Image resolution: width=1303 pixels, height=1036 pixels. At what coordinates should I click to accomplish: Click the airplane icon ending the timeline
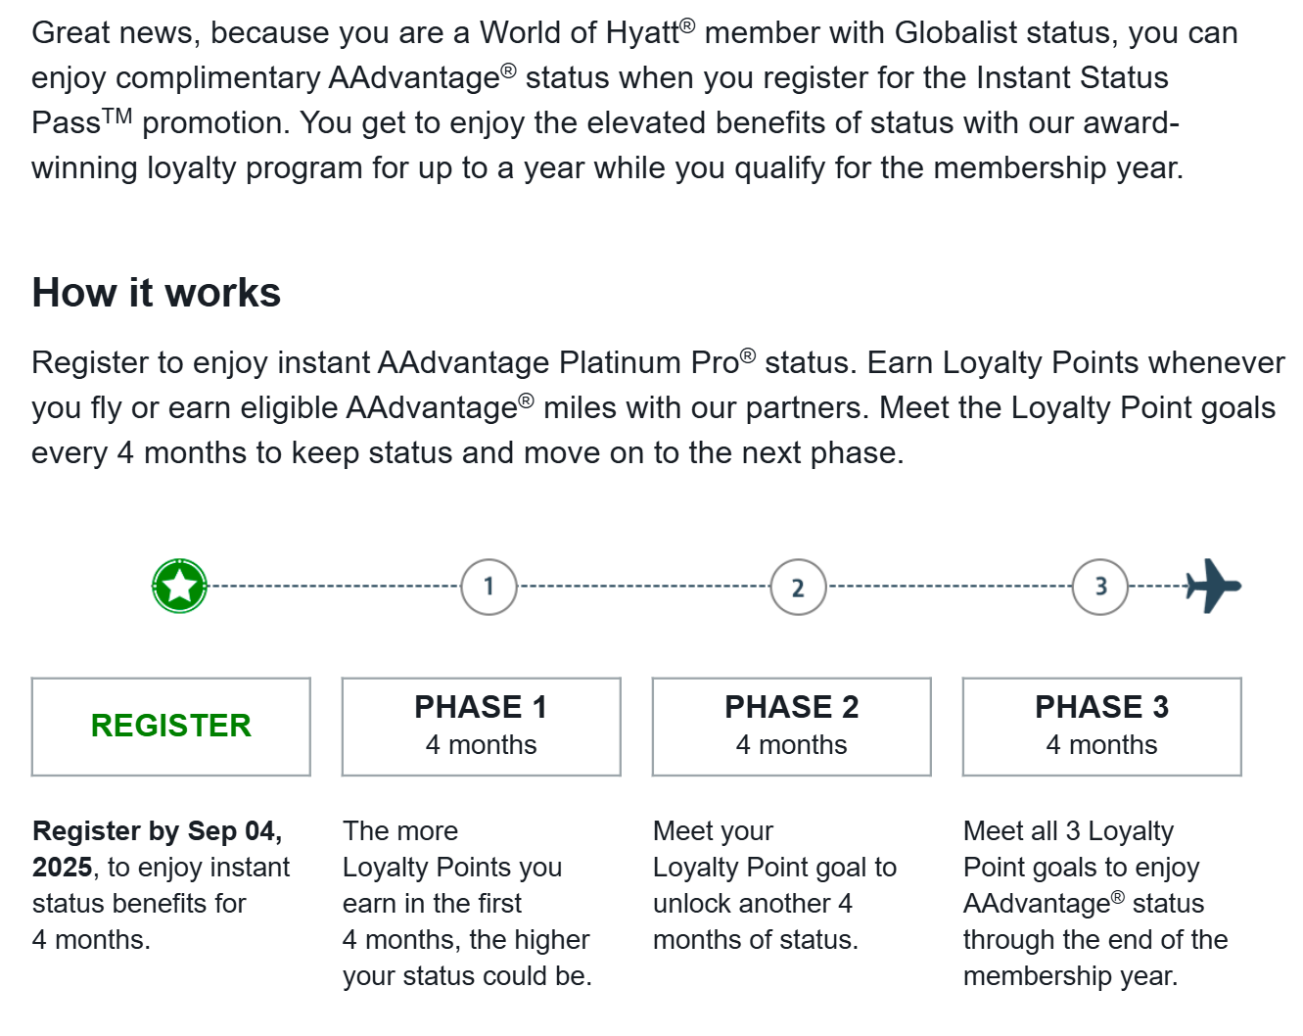click(x=1212, y=586)
